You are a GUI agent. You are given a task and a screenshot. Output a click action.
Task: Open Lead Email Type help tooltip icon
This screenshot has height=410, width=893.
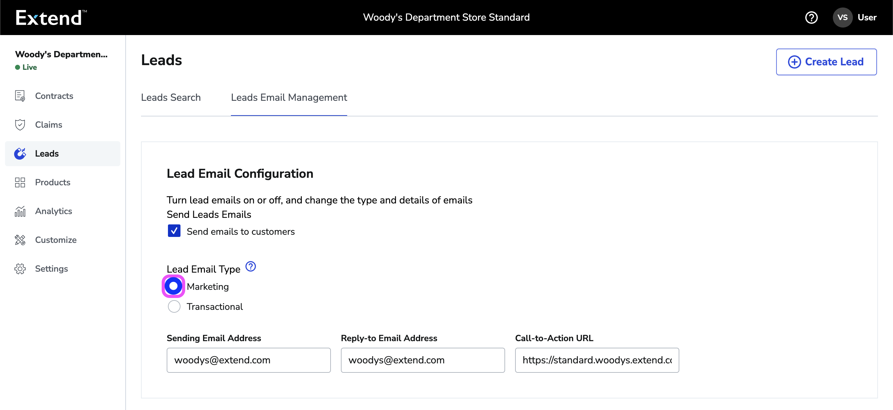[250, 266]
